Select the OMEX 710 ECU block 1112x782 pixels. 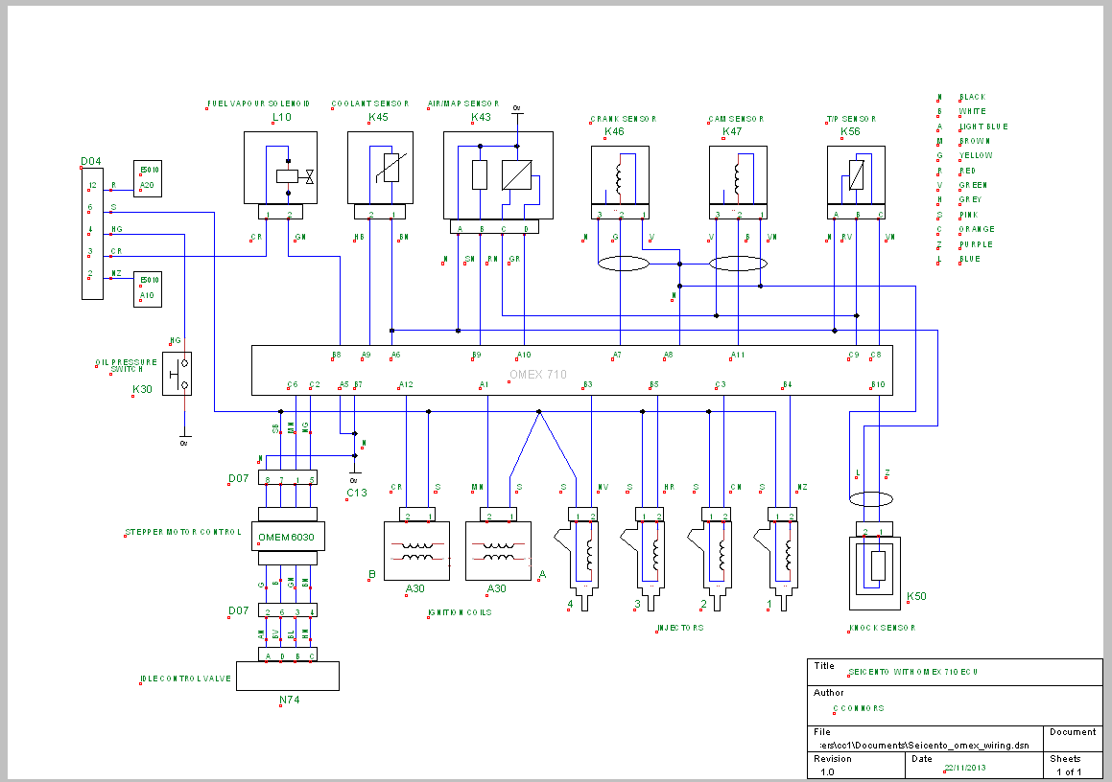(572, 371)
